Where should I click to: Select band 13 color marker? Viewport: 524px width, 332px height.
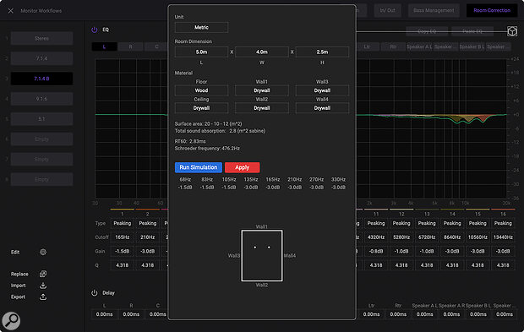[x=427, y=210]
